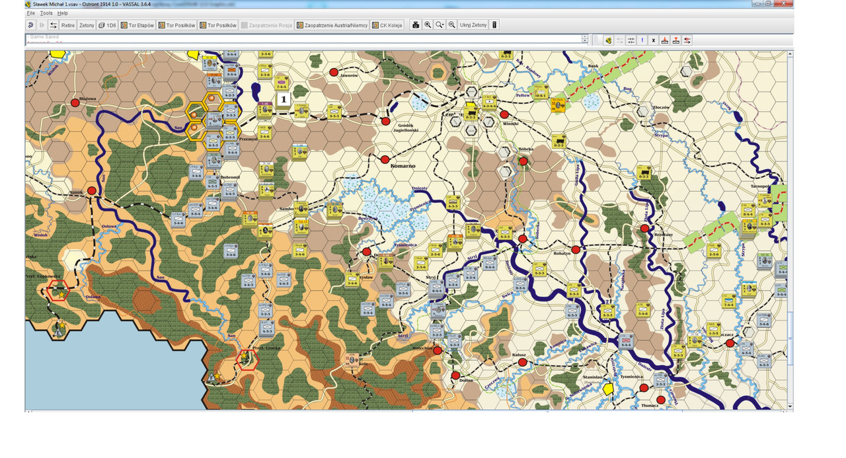Click the Jaworów town label
Screen dimensions: 846x458
[x=349, y=75]
